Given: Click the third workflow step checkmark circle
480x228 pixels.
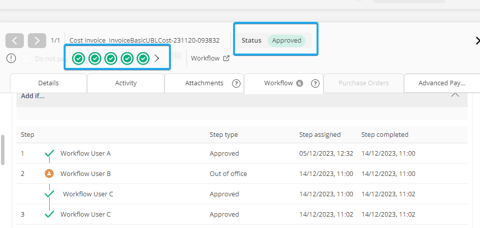Looking at the screenshot, I should [111, 58].
